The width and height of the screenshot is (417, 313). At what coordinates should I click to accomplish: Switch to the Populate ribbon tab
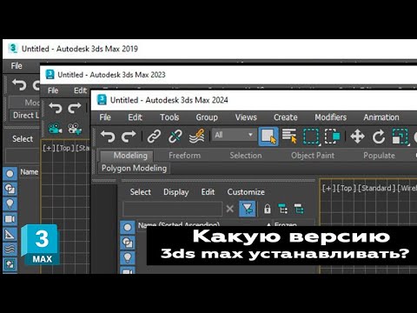click(x=379, y=156)
